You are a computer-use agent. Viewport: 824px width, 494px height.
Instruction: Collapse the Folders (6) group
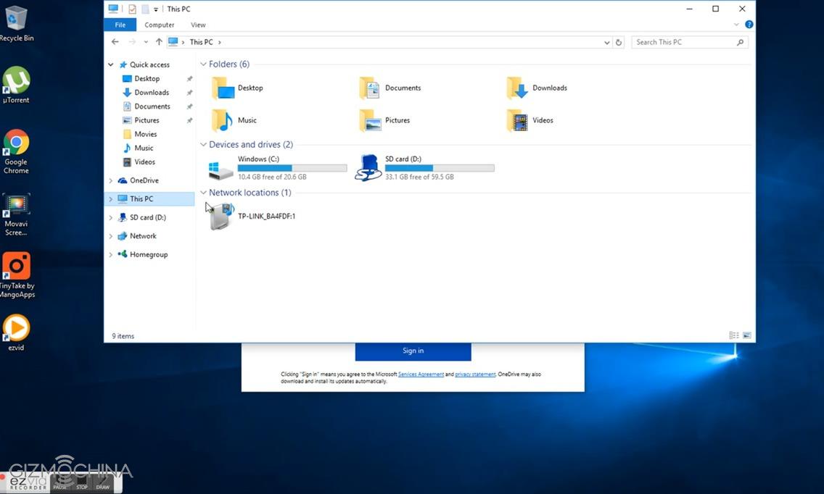(x=204, y=64)
